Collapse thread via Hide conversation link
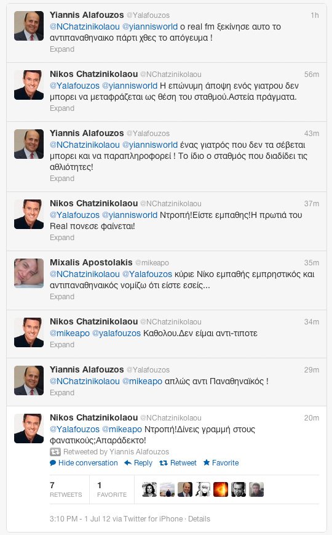 pos(88,463)
